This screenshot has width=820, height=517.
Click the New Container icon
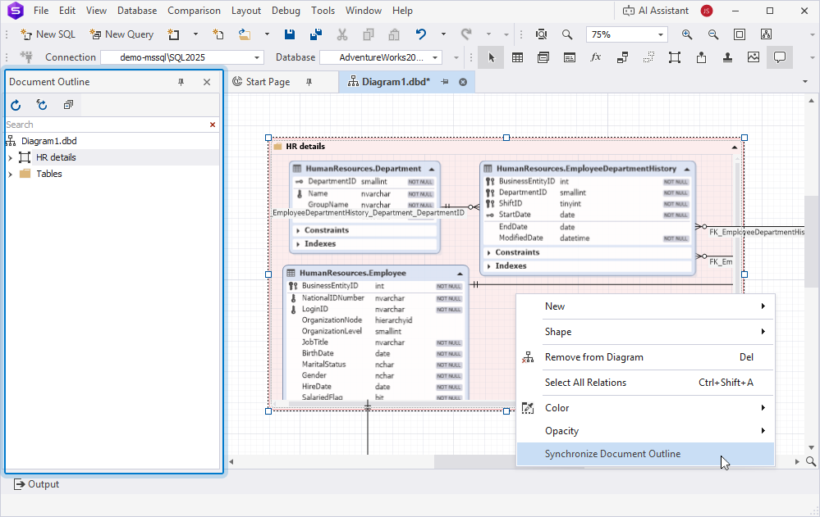pos(675,57)
